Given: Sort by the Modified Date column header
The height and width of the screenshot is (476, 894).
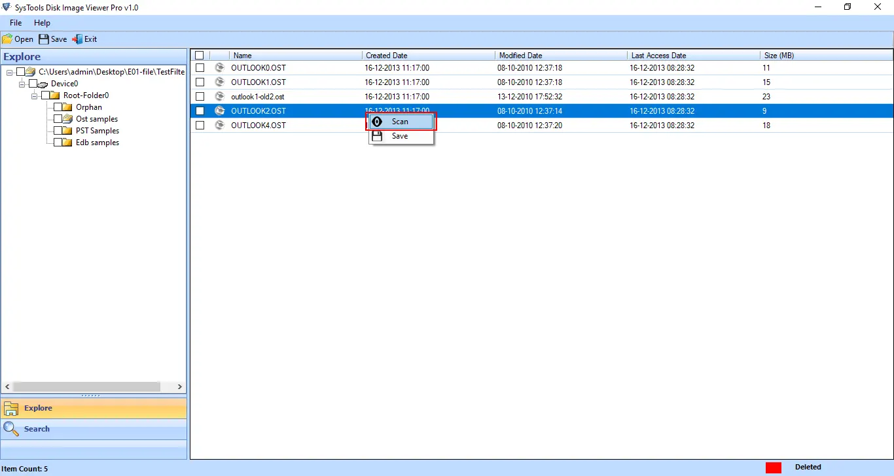Looking at the screenshot, I should coord(561,56).
